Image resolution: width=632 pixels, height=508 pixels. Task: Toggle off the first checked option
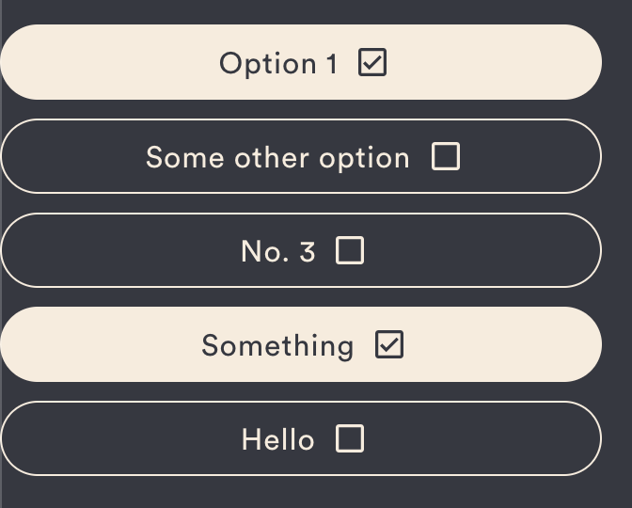coord(372,63)
